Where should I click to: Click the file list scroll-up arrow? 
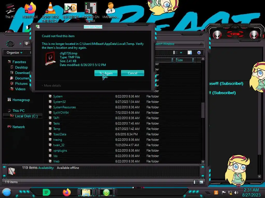coord(203,59)
